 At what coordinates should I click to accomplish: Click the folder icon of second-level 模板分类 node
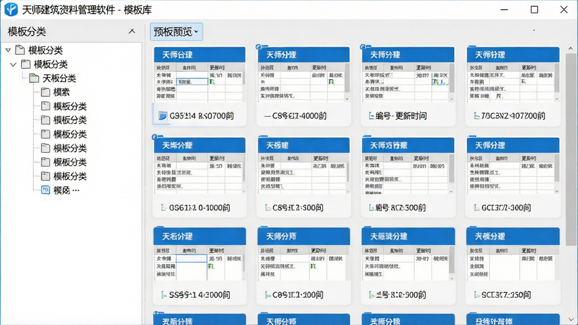(x=26, y=64)
